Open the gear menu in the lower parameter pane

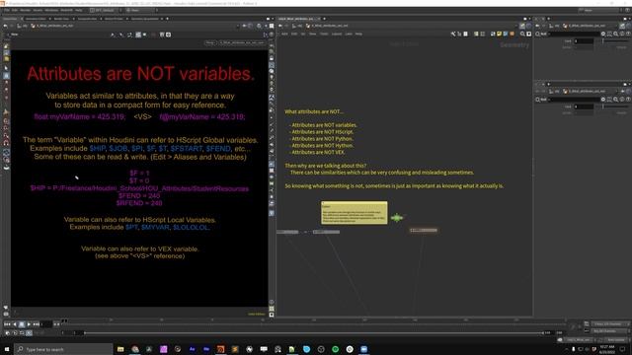(x=603, y=100)
